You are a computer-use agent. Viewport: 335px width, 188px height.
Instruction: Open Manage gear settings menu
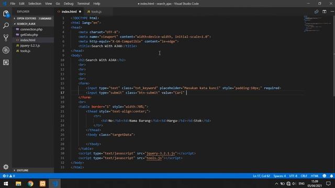coord(6,167)
